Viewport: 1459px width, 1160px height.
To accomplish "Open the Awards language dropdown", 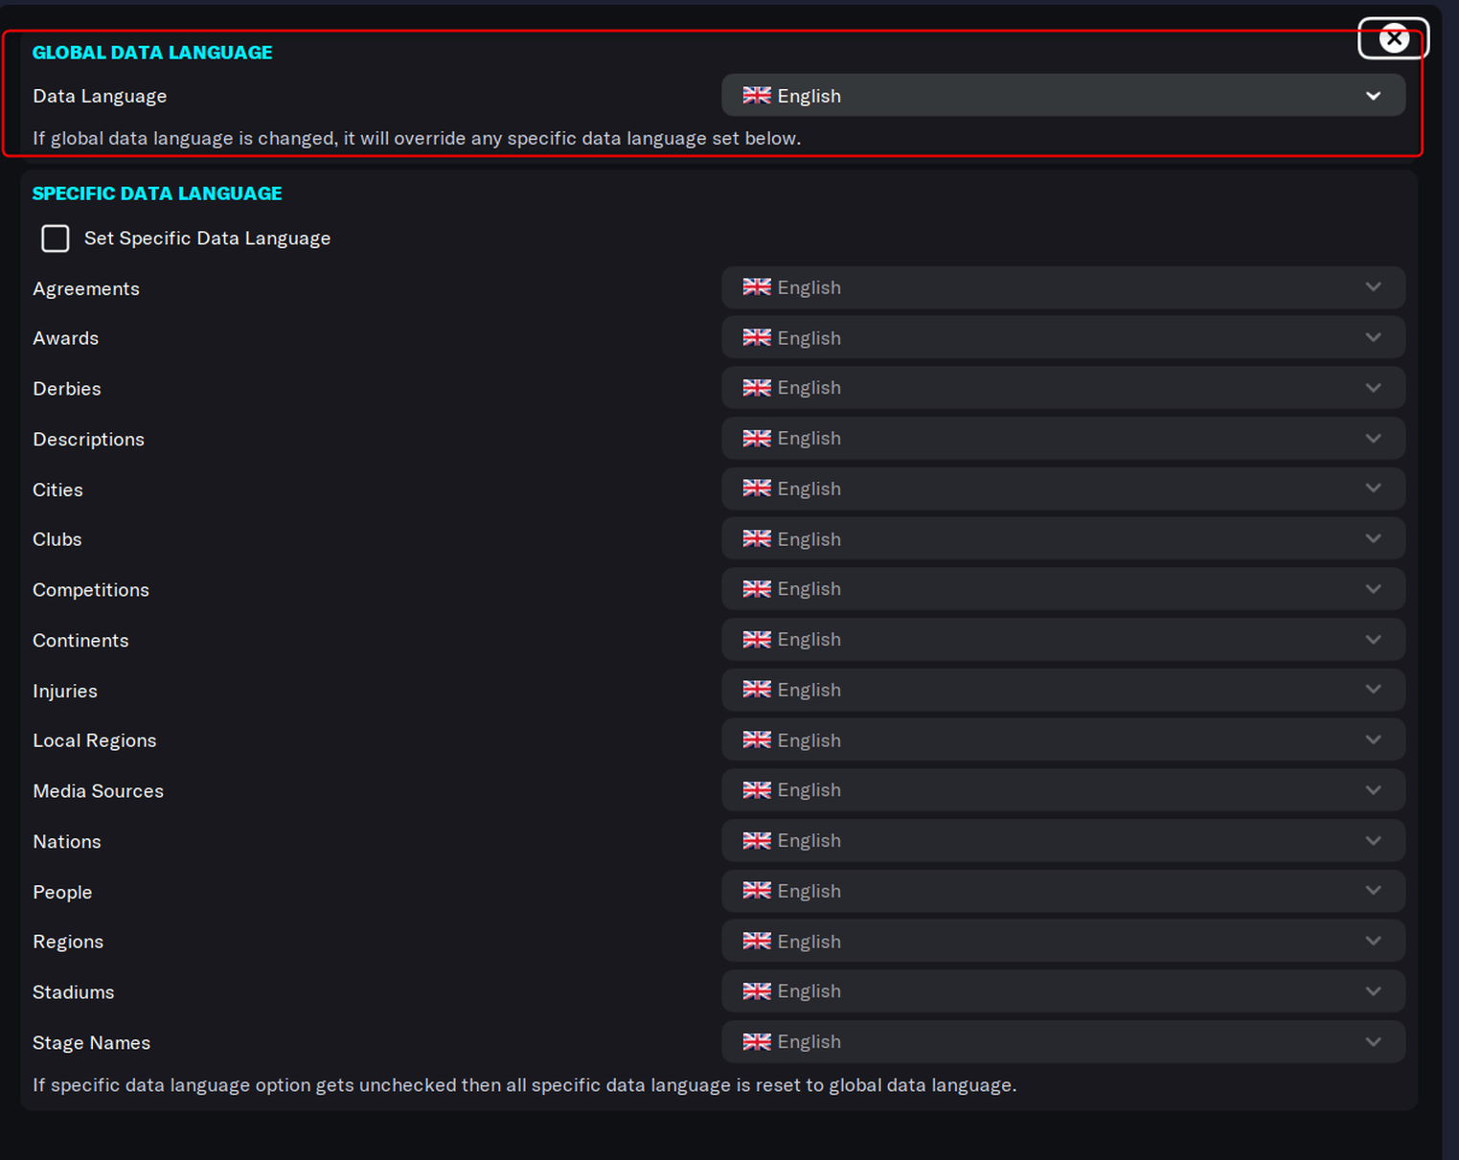I will click(1063, 338).
